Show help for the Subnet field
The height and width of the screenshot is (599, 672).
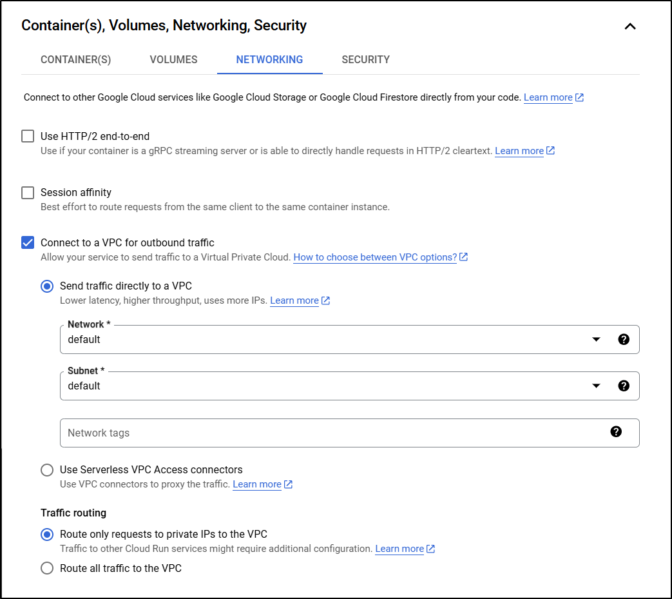coord(624,386)
